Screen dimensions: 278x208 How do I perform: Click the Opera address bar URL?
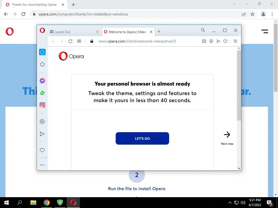click(137, 41)
